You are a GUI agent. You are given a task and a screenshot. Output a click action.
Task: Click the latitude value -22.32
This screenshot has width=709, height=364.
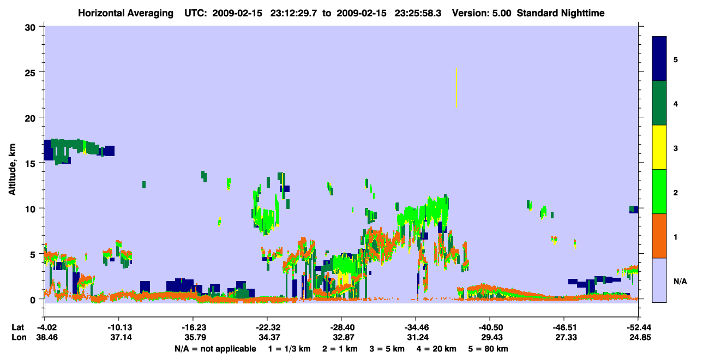point(267,327)
